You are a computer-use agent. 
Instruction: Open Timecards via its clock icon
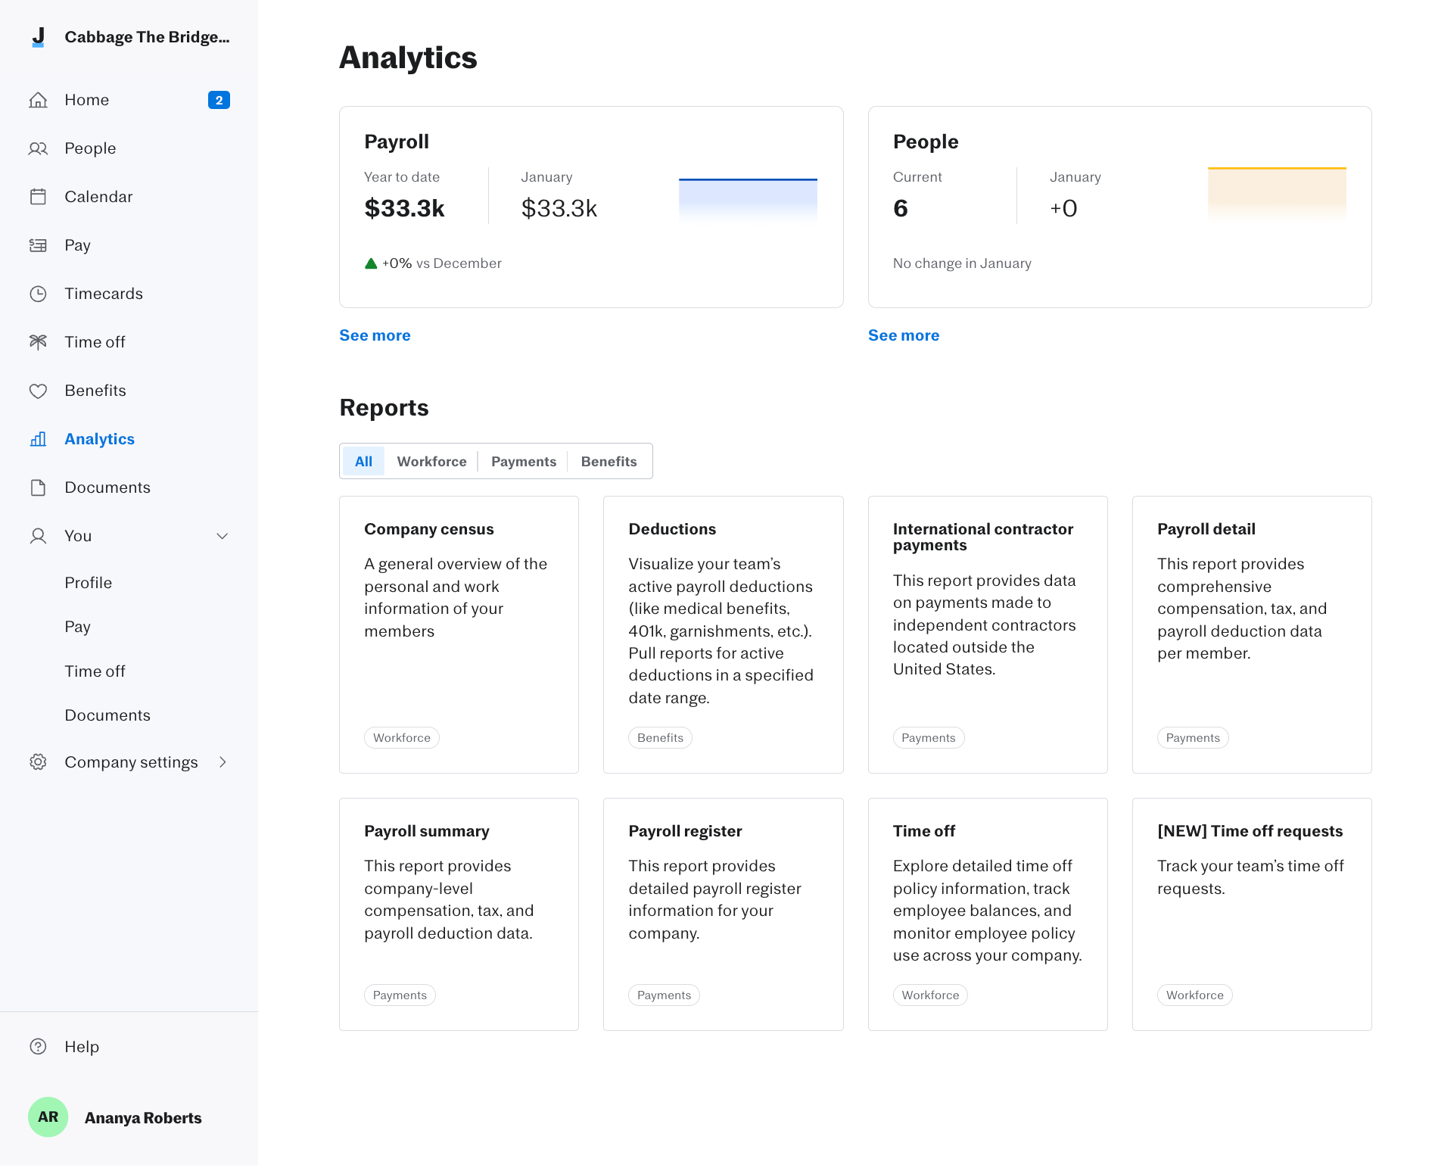click(x=39, y=293)
